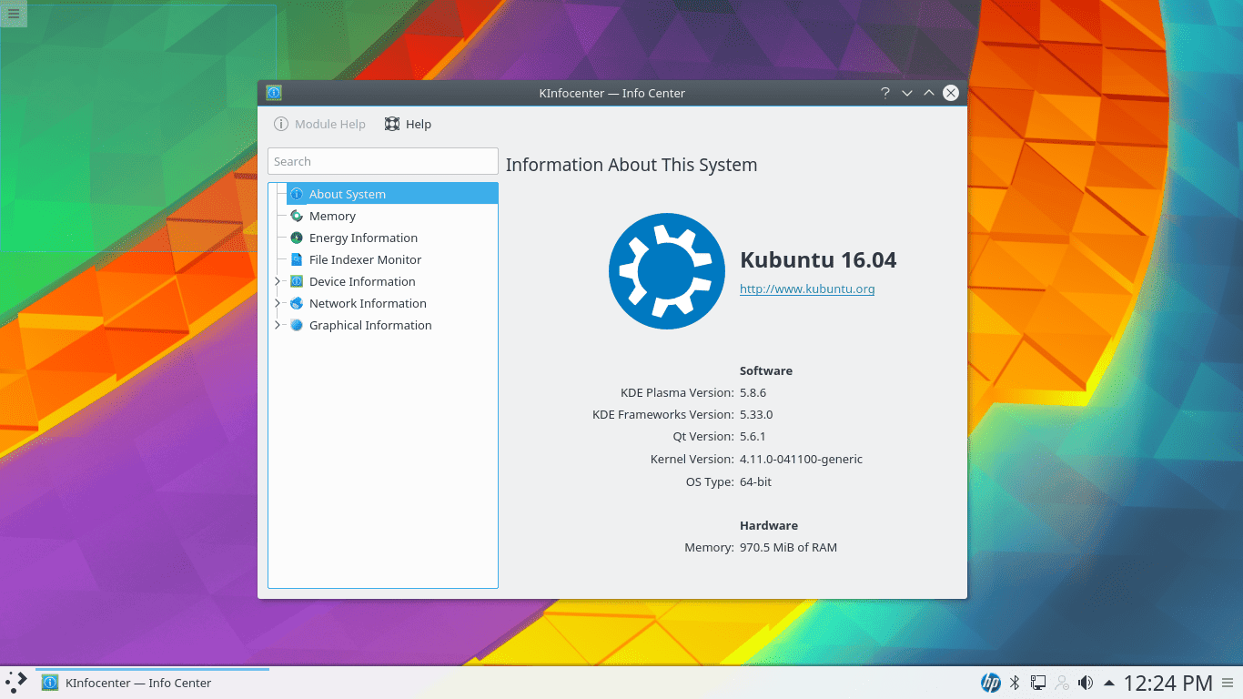Click the Software section heading
The image size is (1243, 699).
(x=766, y=370)
